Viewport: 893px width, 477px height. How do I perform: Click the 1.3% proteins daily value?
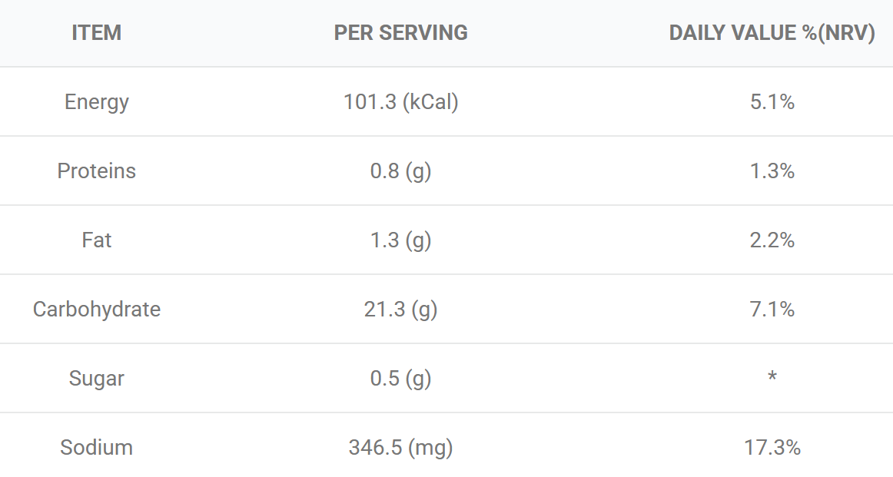[x=772, y=171]
